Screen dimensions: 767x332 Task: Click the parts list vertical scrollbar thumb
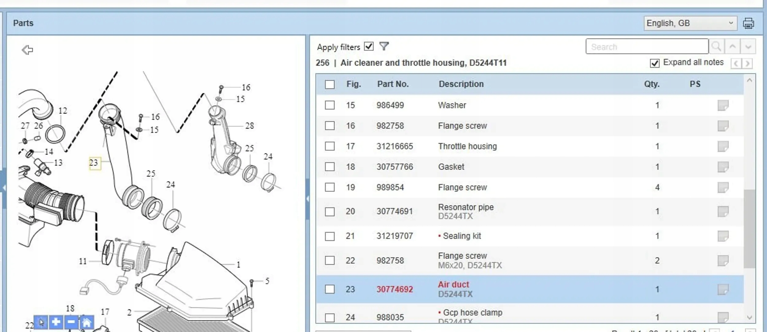click(750, 229)
